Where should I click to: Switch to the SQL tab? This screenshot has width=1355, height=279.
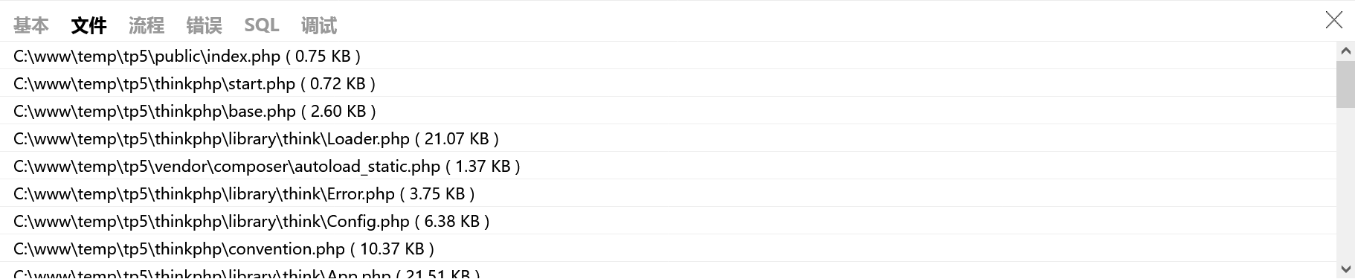[262, 25]
